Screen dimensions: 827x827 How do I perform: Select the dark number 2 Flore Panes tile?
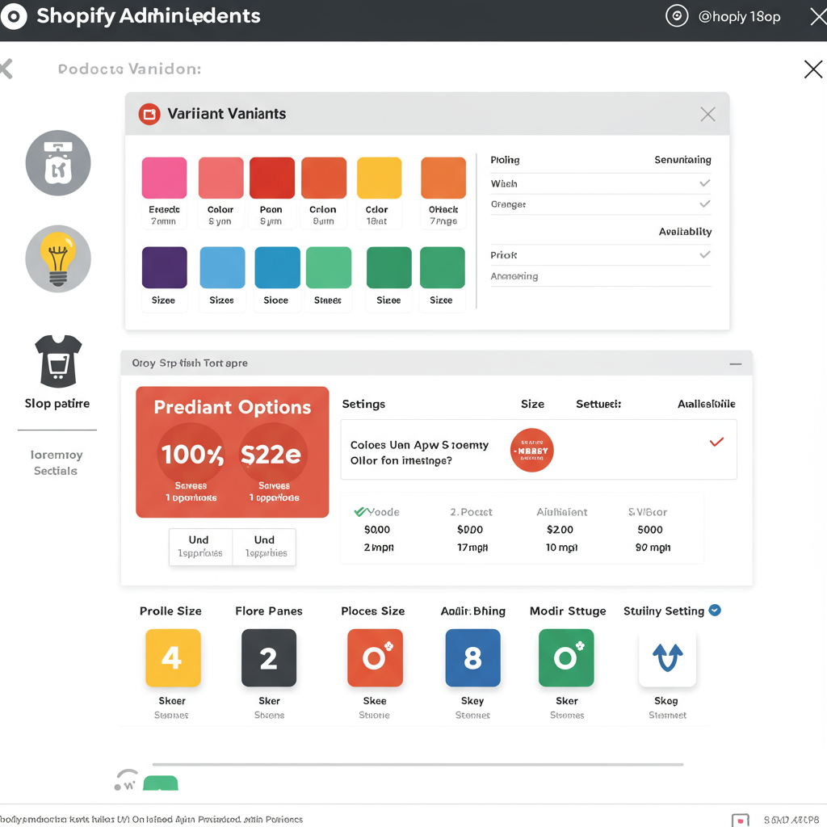[x=269, y=658]
